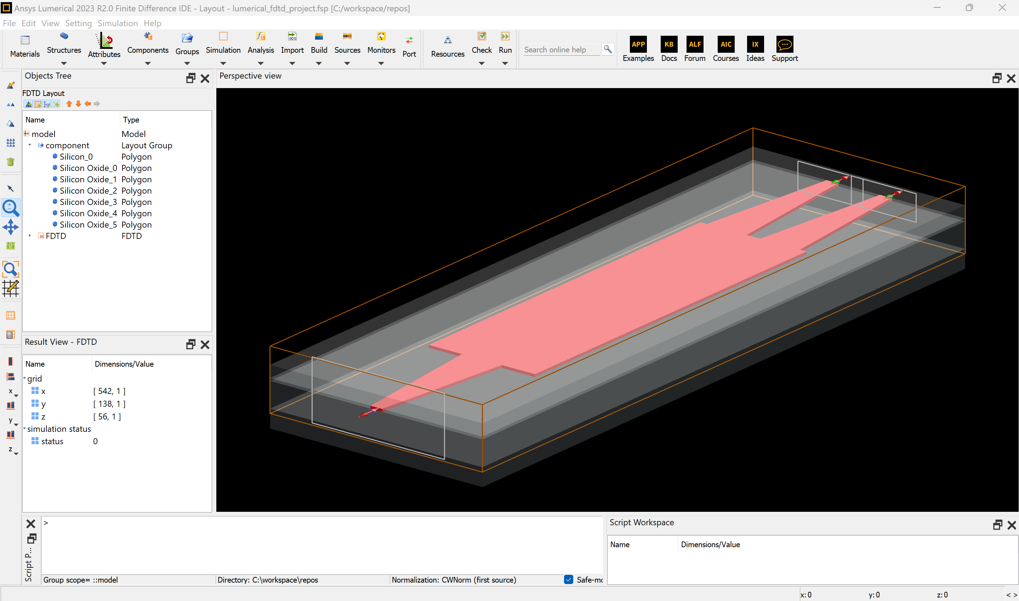Toggle the Safe-mode checkbox
This screenshot has height=601, width=1019.
(569, 579)
